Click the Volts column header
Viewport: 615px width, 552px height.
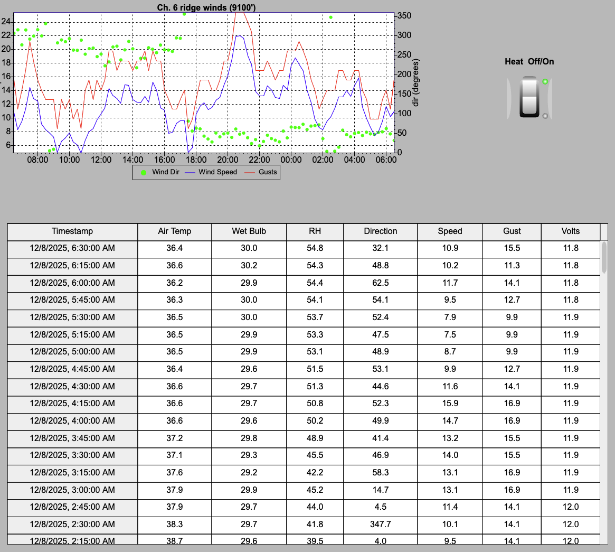pos(571,232)
